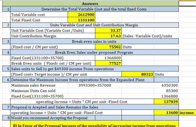
Task: Select the row number 1 cell
Action: [7, 9]
